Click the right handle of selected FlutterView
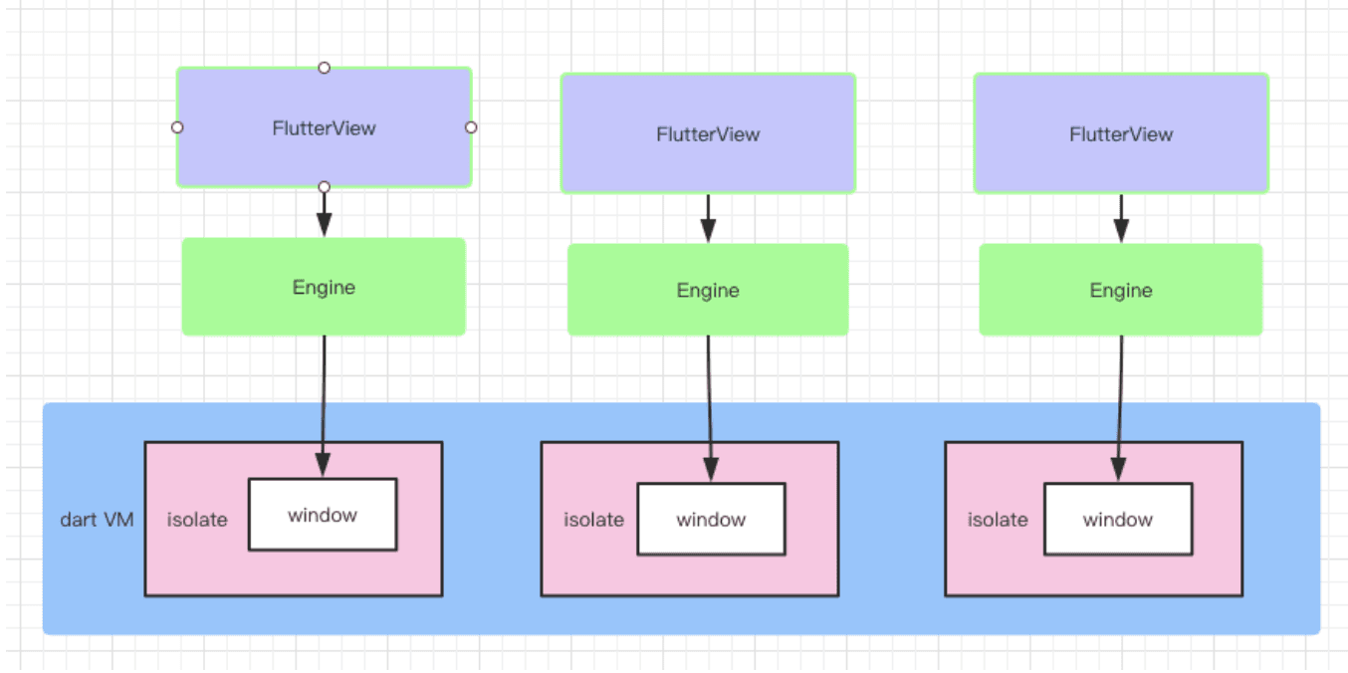Screen dimensions: 1348x673 pos(471,127)
